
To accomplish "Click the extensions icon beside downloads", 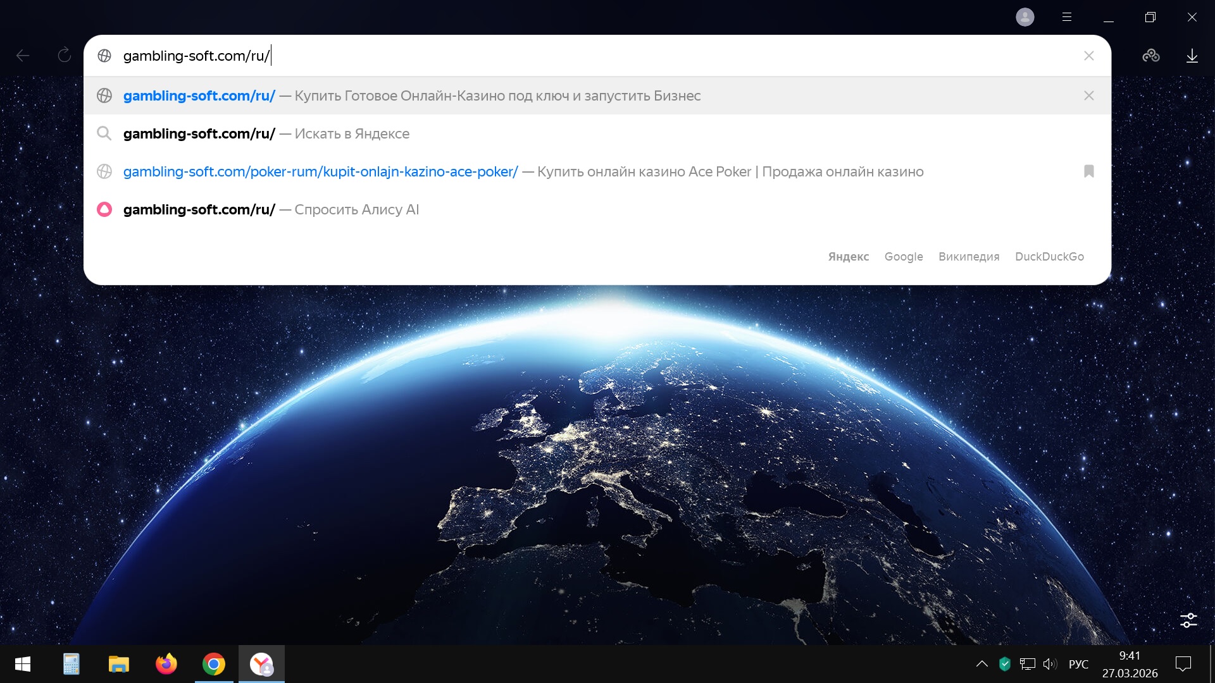I will 1150,56.
